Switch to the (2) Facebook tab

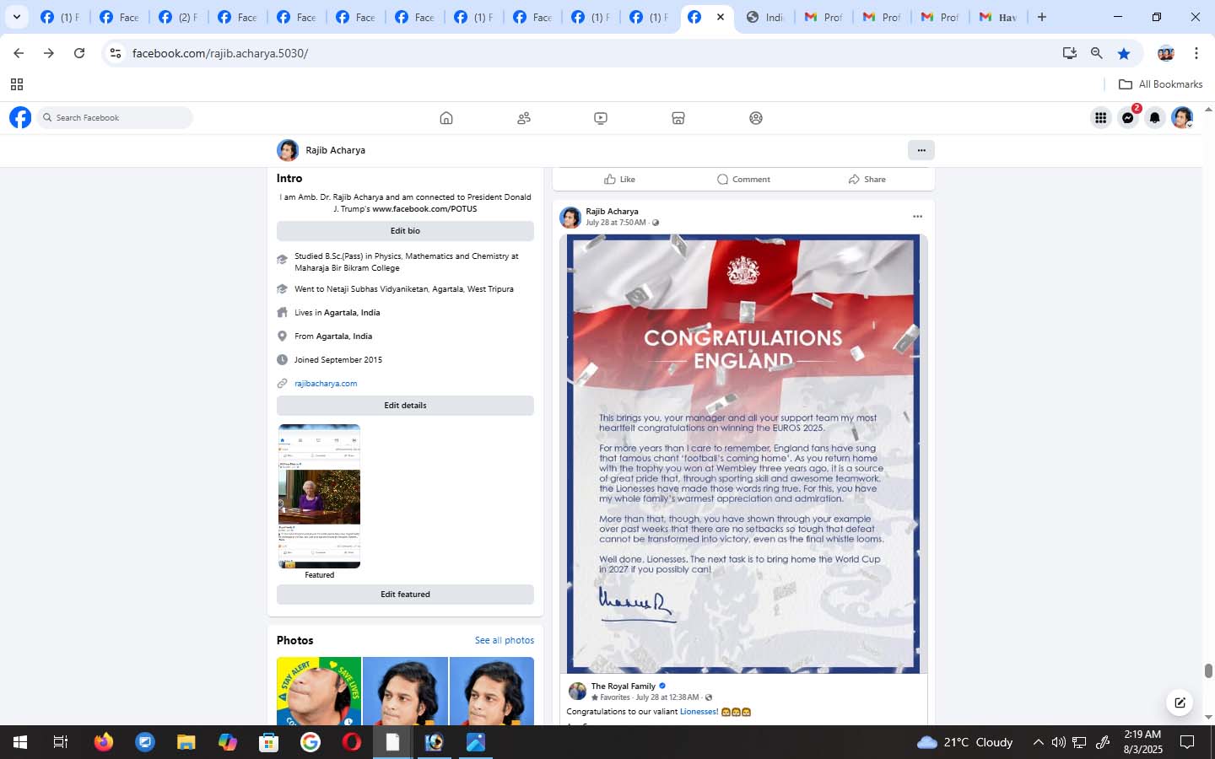(x=179, y=17)
